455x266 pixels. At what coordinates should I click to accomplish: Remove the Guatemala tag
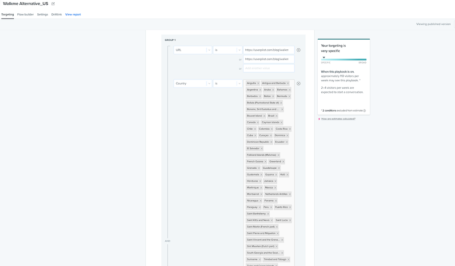tap(261, 175)
